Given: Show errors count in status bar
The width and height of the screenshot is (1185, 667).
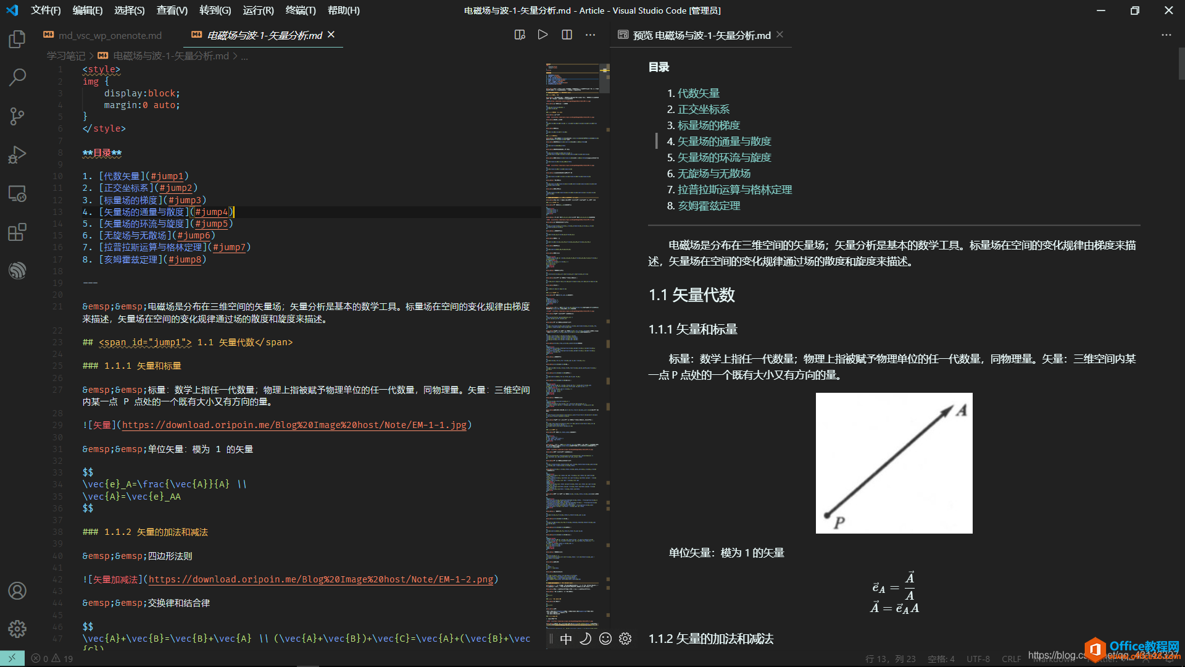Looking at the screenshot, I should 39,659.
